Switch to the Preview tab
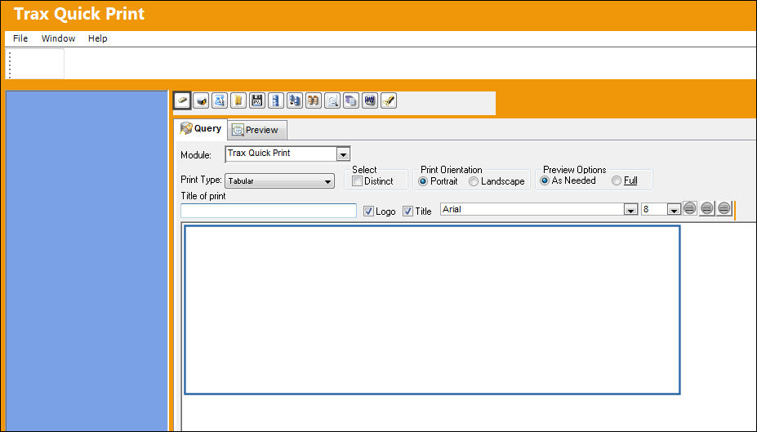 click(x=257, y=130)
